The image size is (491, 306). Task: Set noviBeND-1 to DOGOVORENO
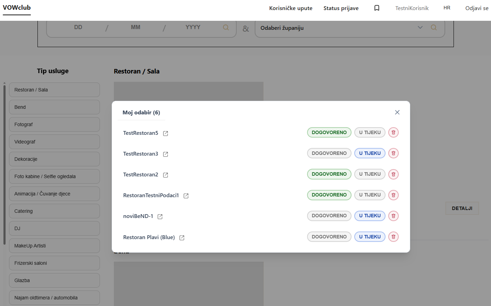[329, 216]
